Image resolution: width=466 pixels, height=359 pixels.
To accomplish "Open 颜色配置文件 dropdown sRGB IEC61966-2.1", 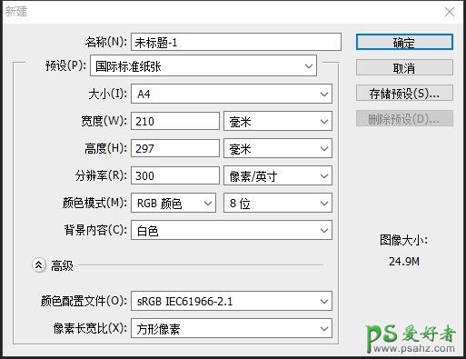I will (x=232, y=301).
